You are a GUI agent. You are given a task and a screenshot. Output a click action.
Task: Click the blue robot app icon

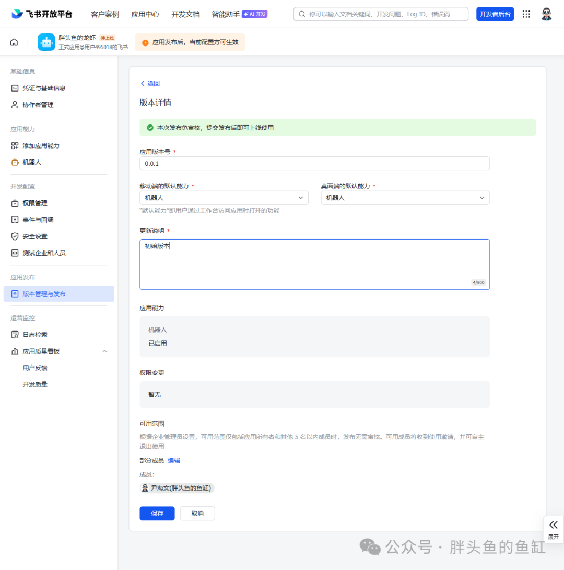coord(46,42)
